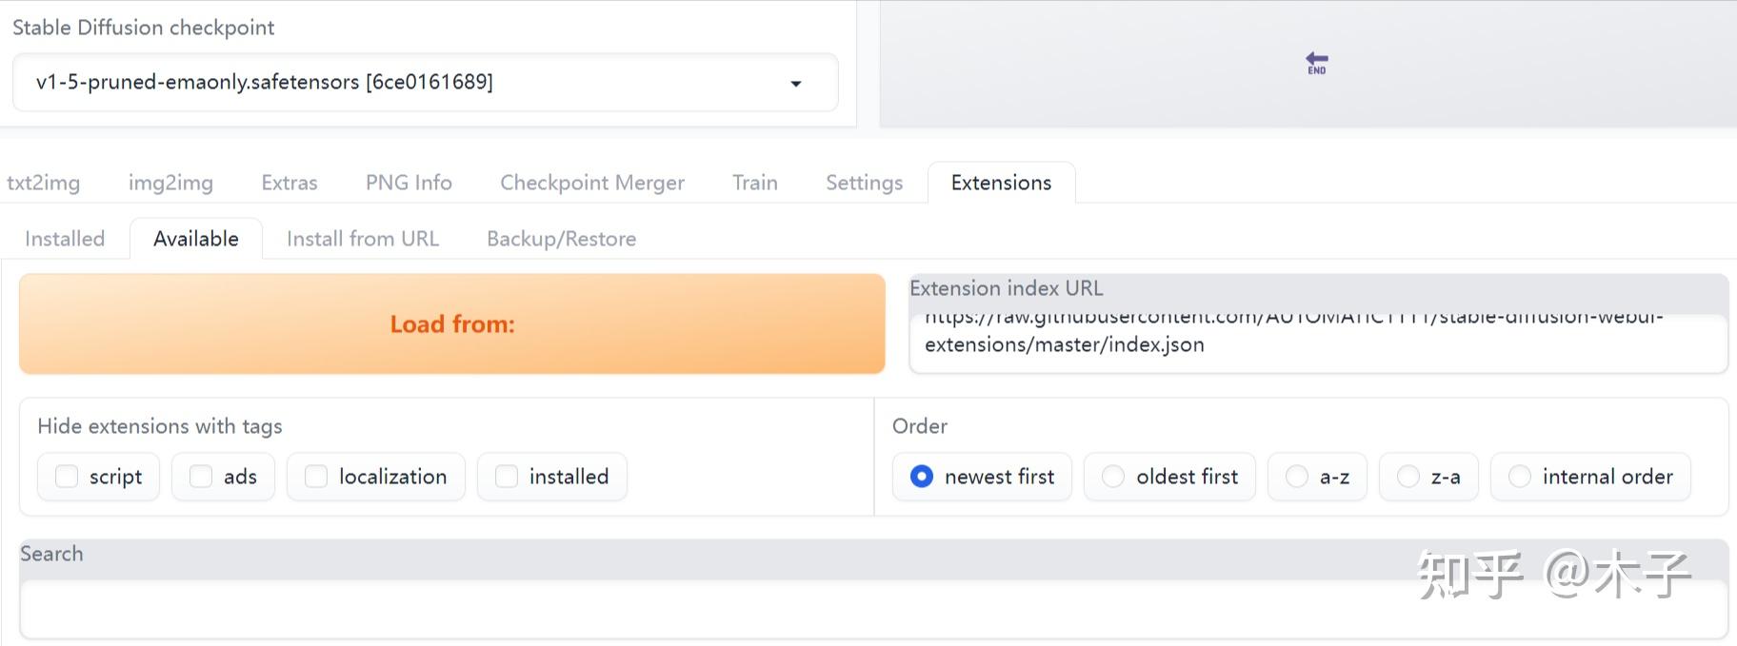
Task: Open the Stable Diffusion checkpoint dropdown
Action: pos(425,83)
